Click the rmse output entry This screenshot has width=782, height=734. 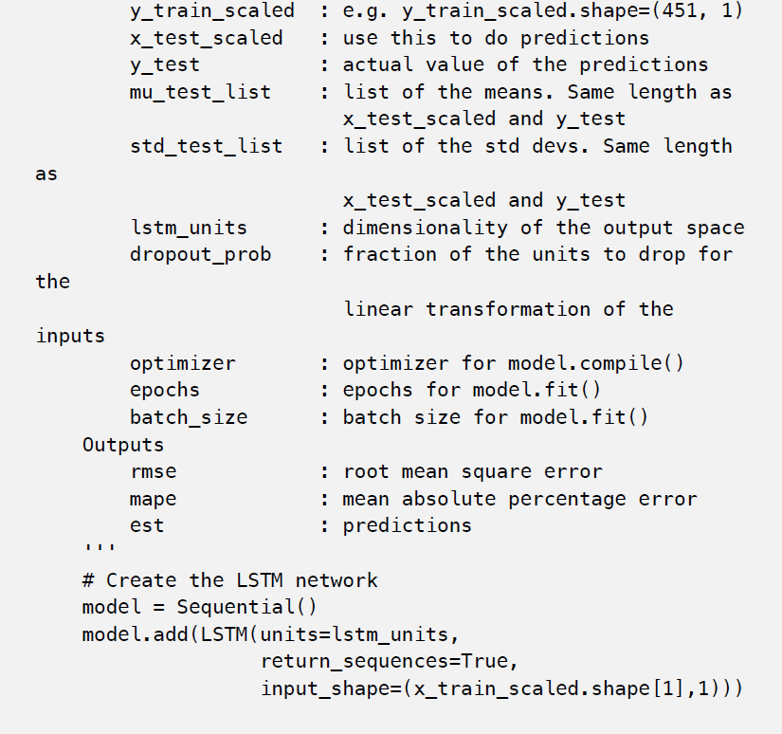pyautogui.click(x=366, y=471)
